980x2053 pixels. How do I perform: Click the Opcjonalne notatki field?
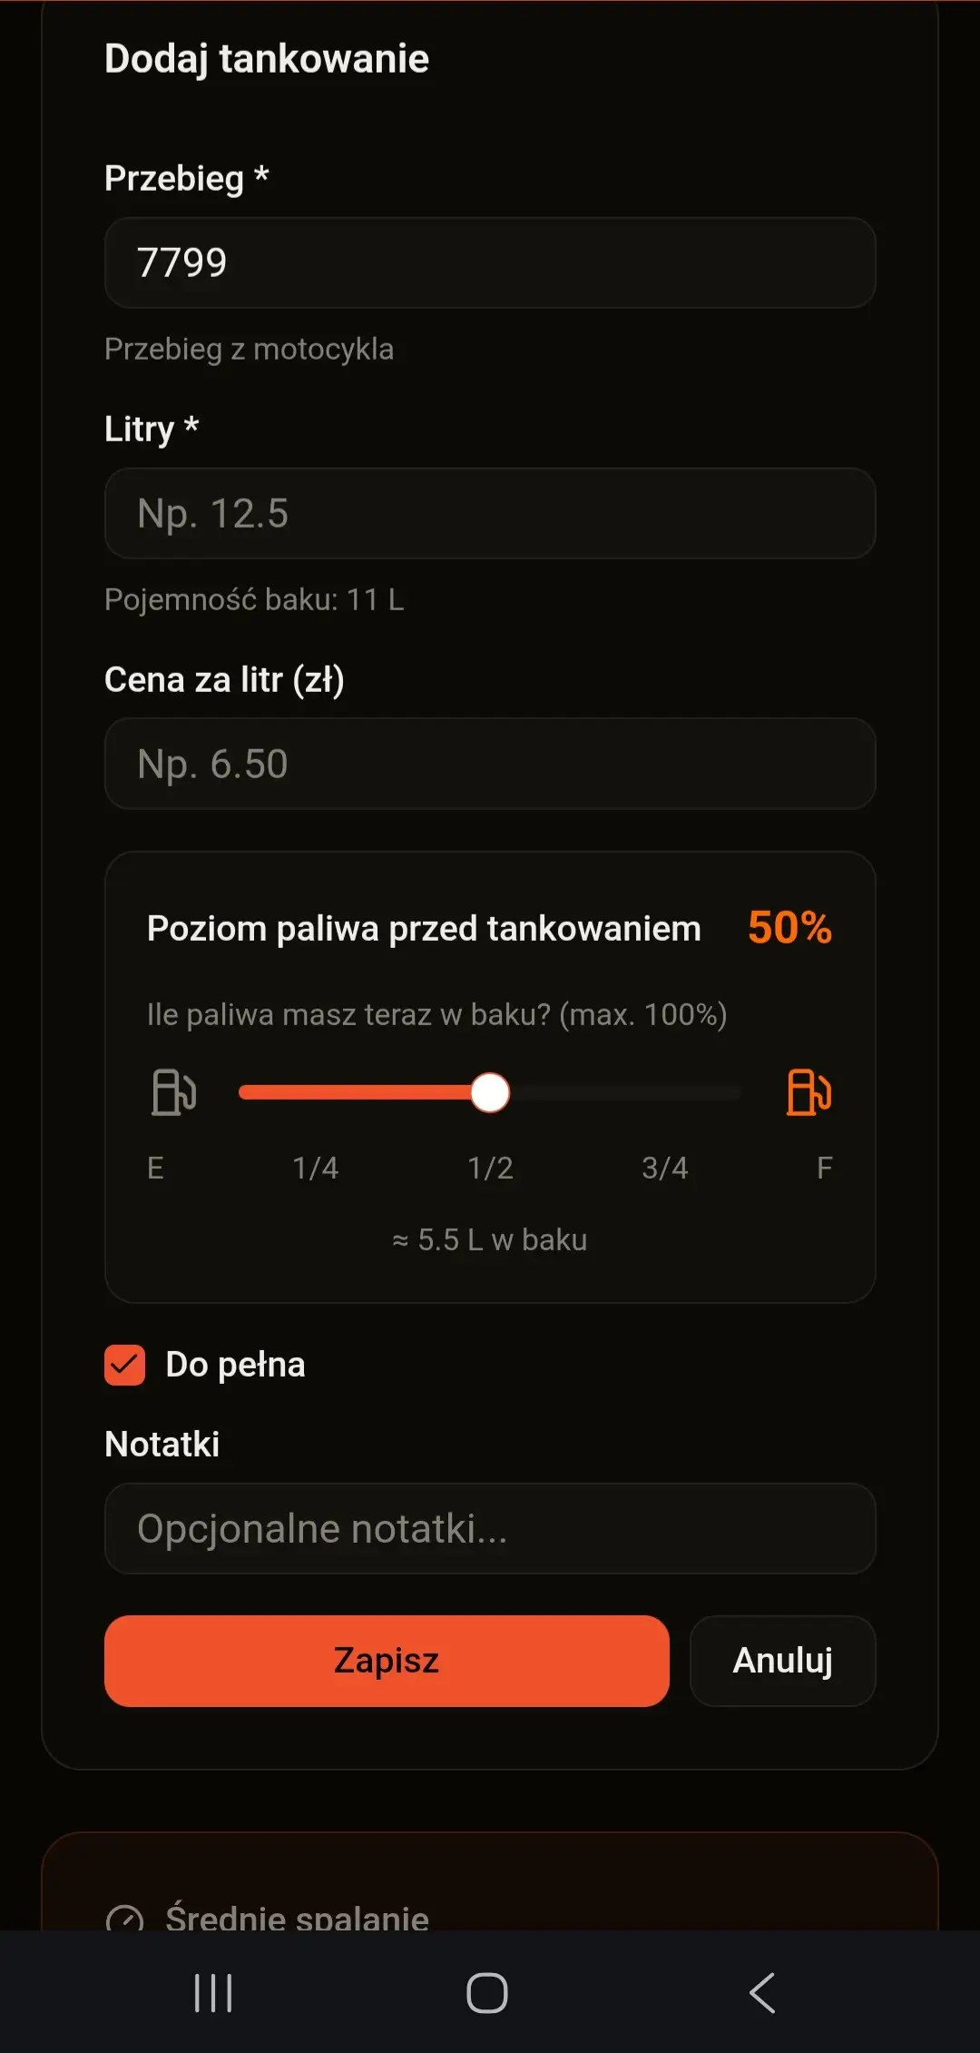[490, 1529]
